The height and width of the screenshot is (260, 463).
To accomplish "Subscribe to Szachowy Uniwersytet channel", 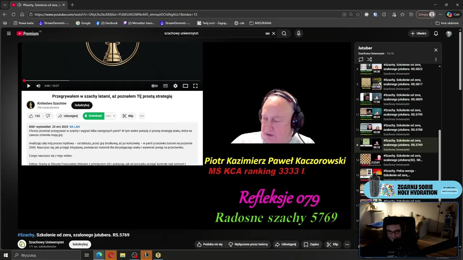I will point(80,244).
